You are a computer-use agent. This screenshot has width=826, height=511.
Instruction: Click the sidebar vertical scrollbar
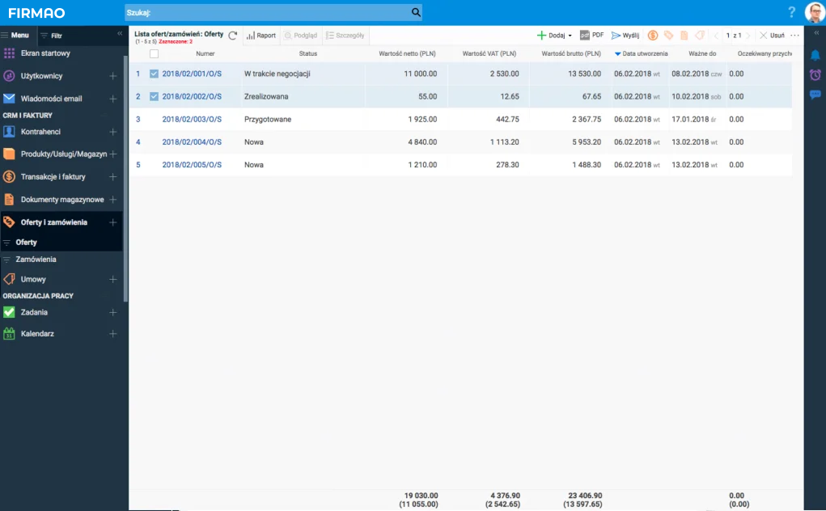[125, 178]
